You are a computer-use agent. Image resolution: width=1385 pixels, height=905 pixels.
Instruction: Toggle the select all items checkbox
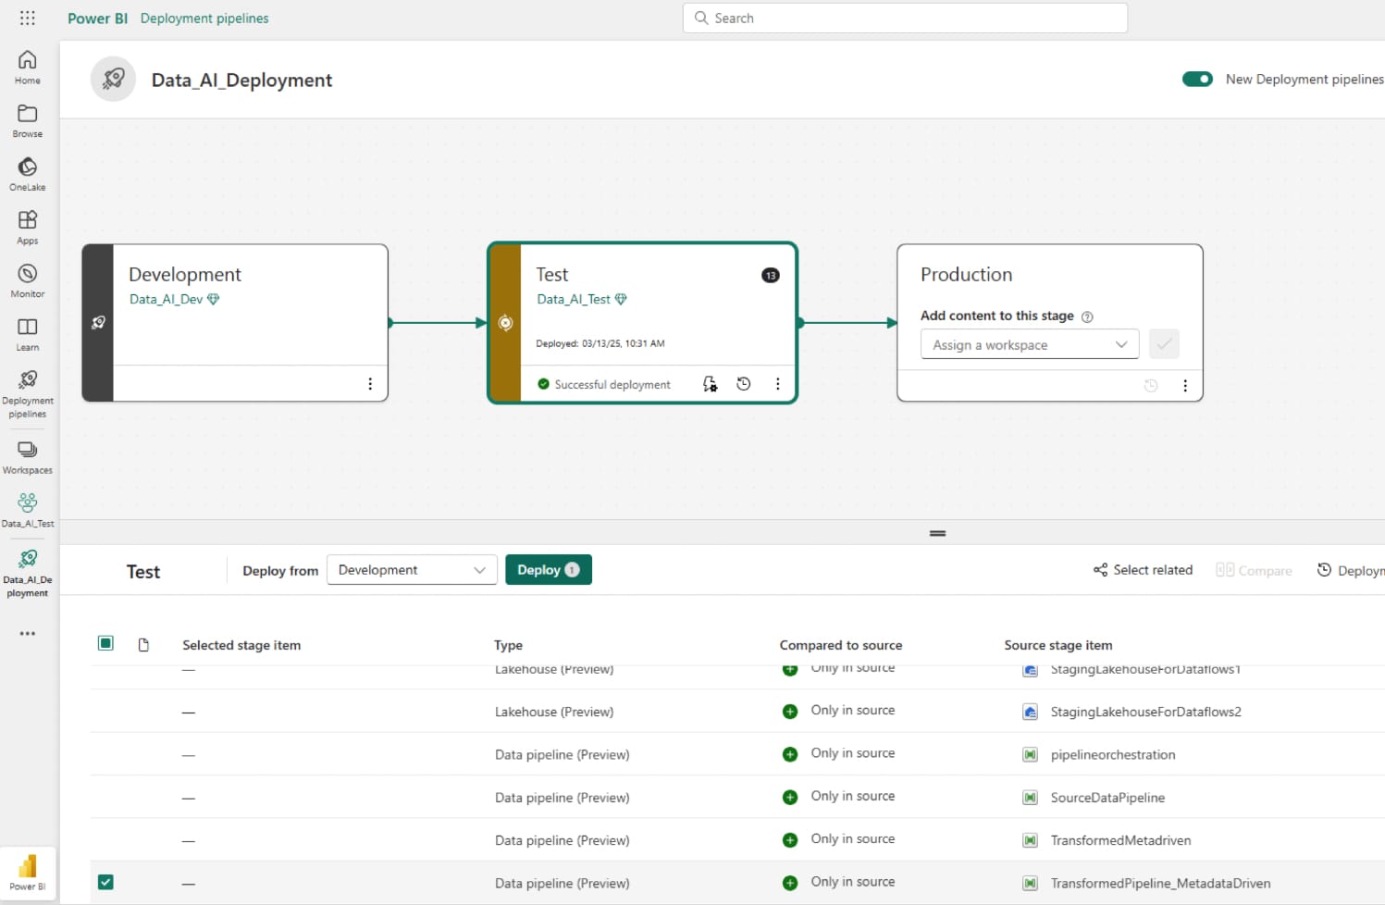[x=105, y=643]
